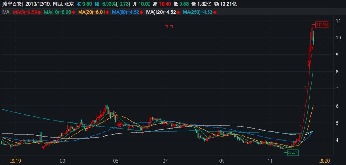
Task: Click the 3.47 low price label
Action: pyautogui.click(x=293, y=152)
